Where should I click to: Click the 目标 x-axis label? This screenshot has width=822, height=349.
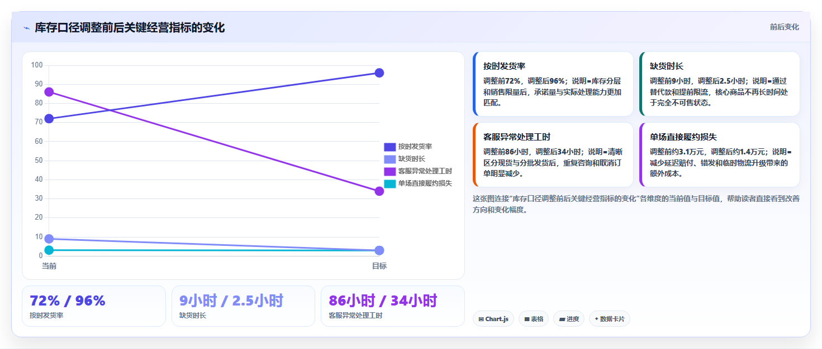click(379, 266)
